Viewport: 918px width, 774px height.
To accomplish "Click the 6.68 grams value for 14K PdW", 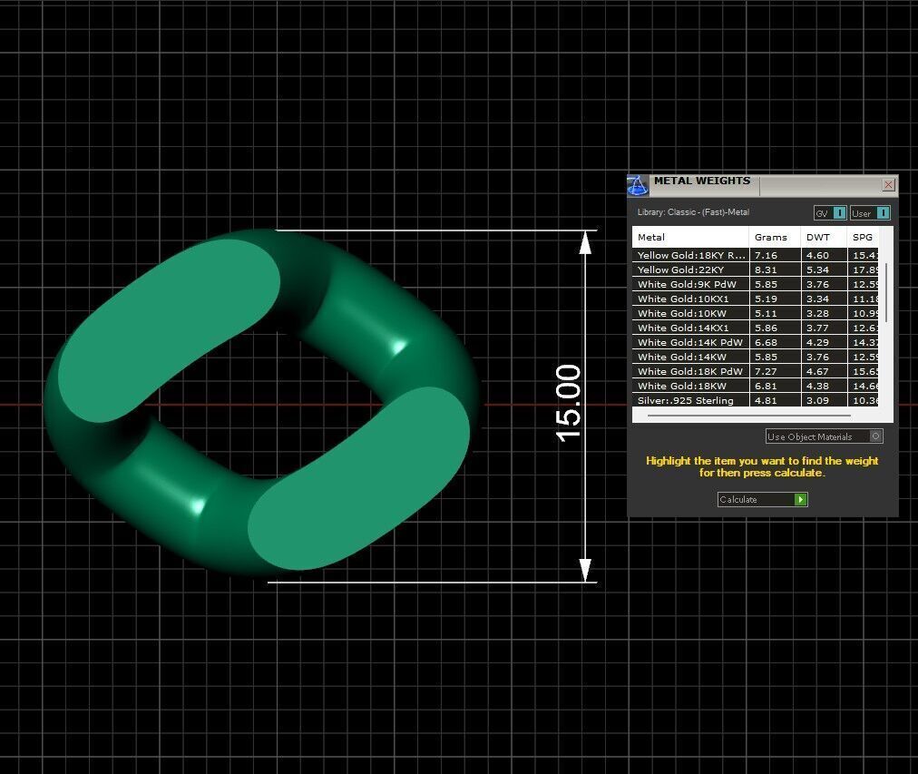I will [x=766, y=342].
